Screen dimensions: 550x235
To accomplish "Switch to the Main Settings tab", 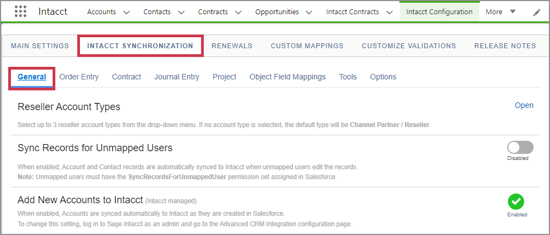I will coord(40,46).
